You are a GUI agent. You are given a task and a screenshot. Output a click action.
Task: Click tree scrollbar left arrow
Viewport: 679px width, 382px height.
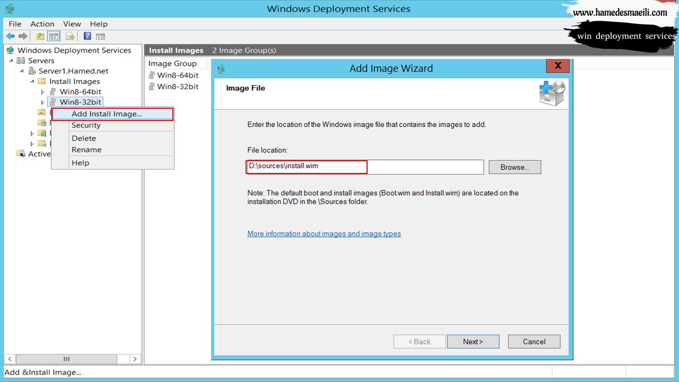point(10,359)
